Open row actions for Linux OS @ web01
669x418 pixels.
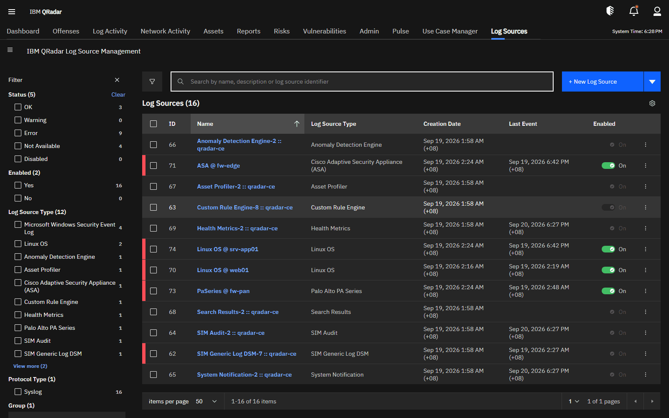click(646, 270)
